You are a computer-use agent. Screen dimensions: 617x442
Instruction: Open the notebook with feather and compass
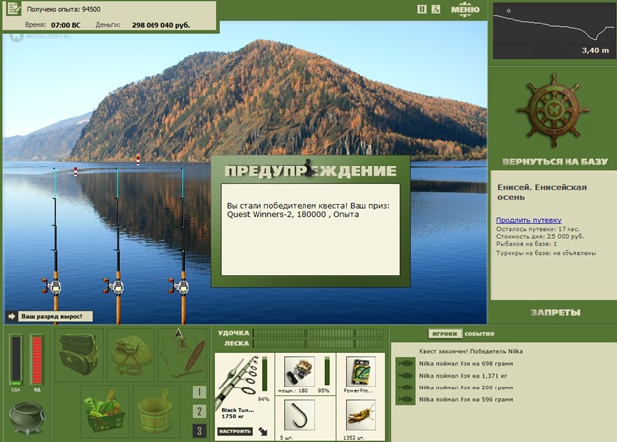(x=182, y=355)
